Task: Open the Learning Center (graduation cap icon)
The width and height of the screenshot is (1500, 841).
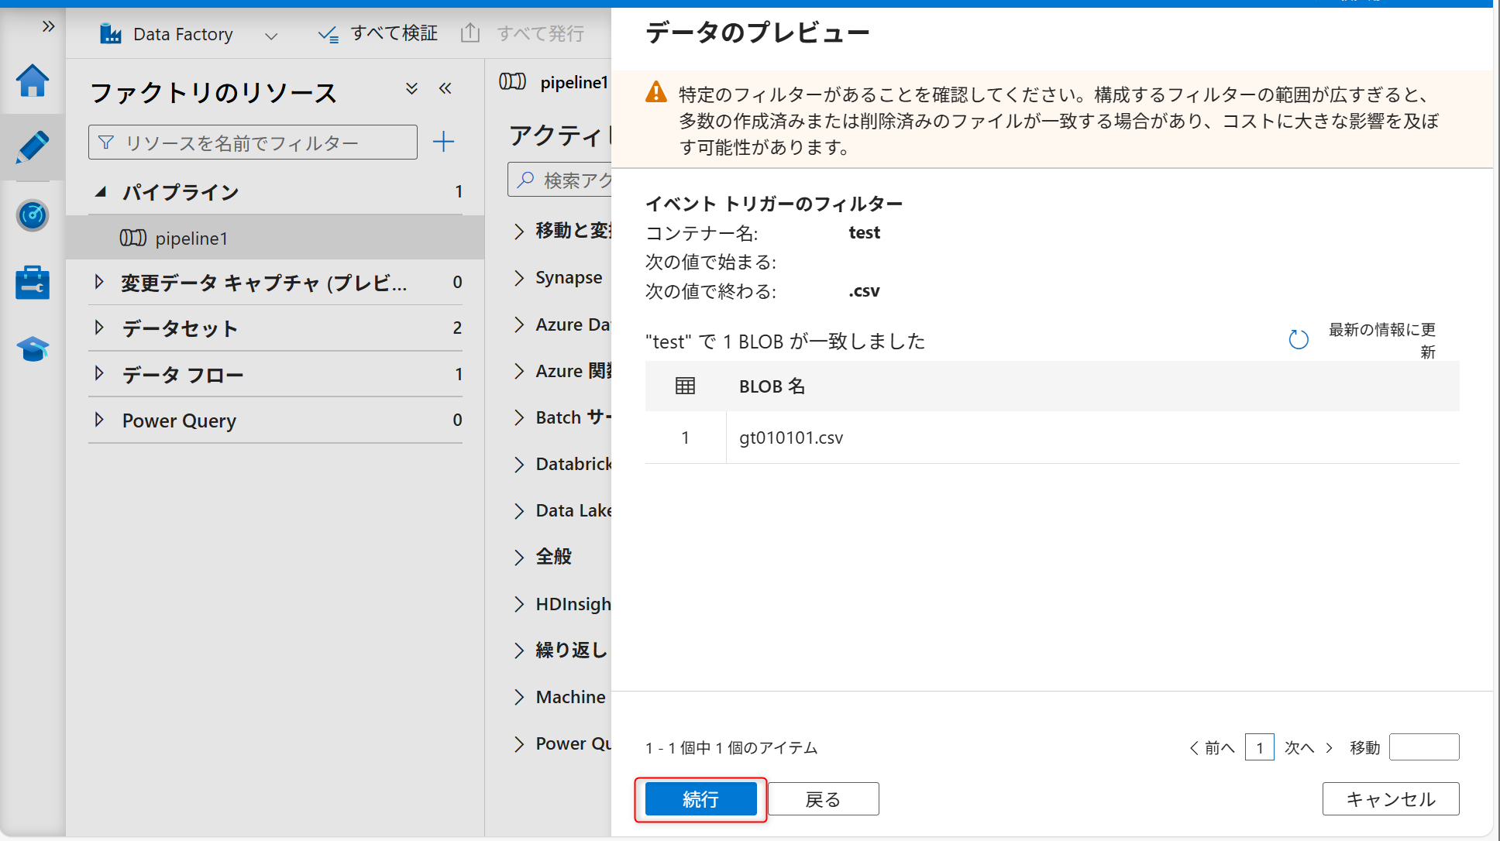Action: (32, 348)
